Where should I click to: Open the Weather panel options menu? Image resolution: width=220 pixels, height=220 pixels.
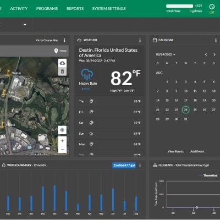click(140, 40)
